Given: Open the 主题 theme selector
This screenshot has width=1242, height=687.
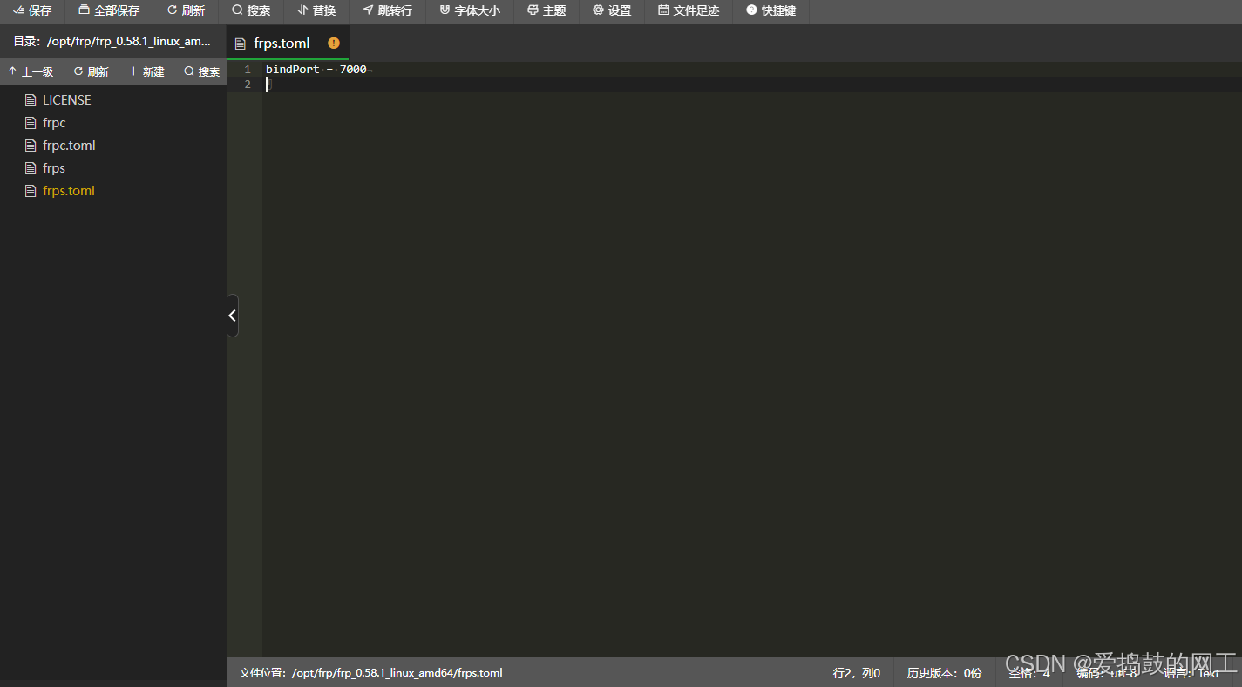Looking at the screenshot, I should pyautogui.click(x=546, y=10).
